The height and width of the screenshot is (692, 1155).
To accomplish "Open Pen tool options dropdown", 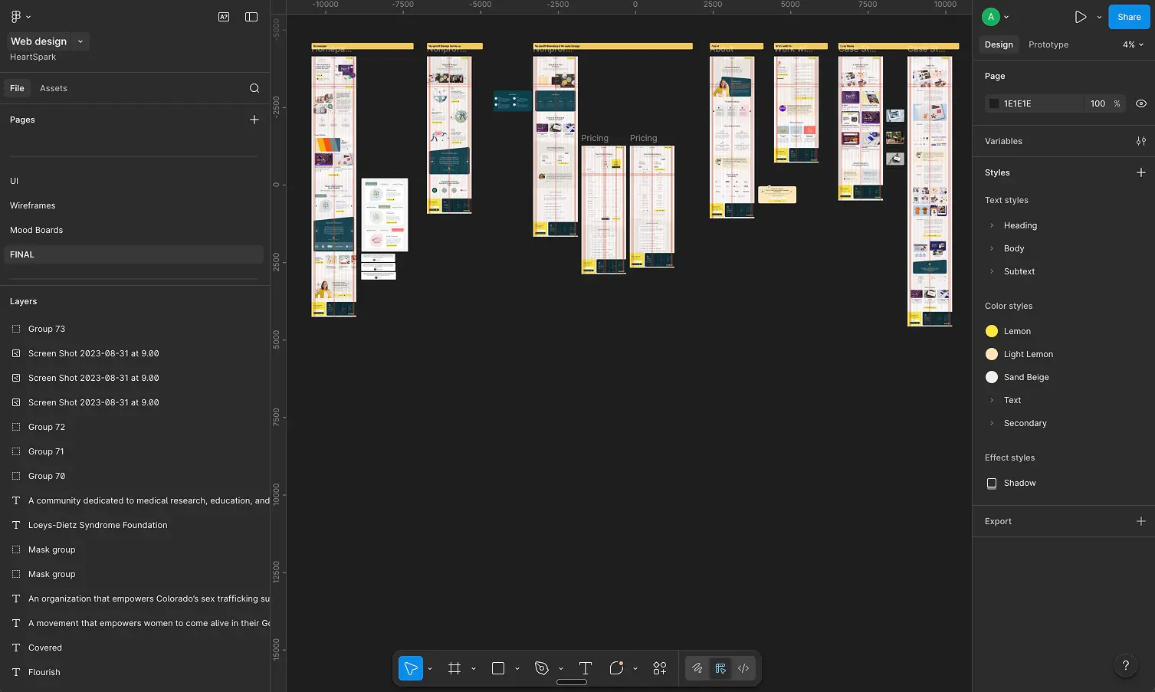I will (x=561, y=669).
